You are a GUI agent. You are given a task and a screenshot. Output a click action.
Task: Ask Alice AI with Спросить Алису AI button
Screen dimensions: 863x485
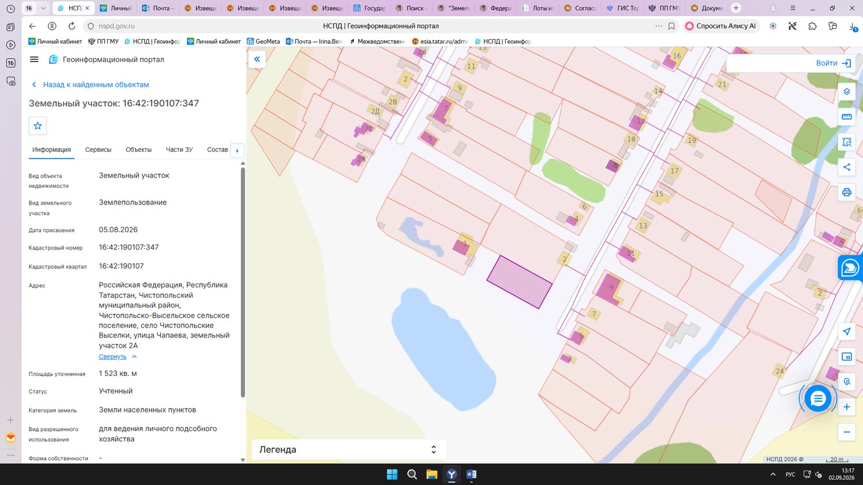pos(721,26)
